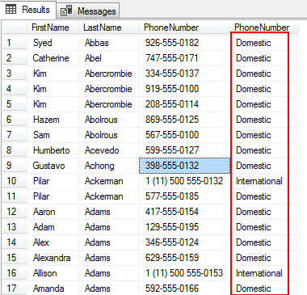This screenshot has width=307, height=295.
Task: Select phone number 592-555-0166
Action: pyautogui.click(x=184, y=289)
